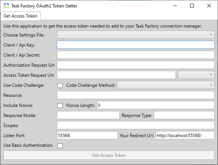
Task: Click into the Client / Api Secret field
Action: 136,55
